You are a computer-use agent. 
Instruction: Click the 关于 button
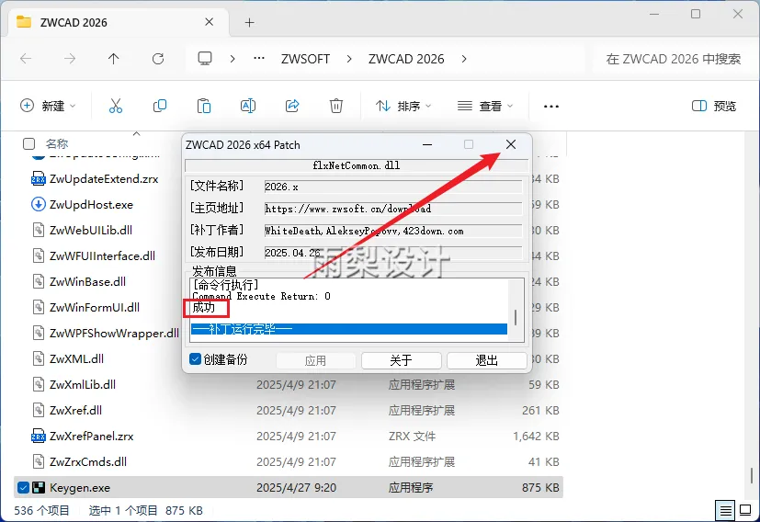402,360
